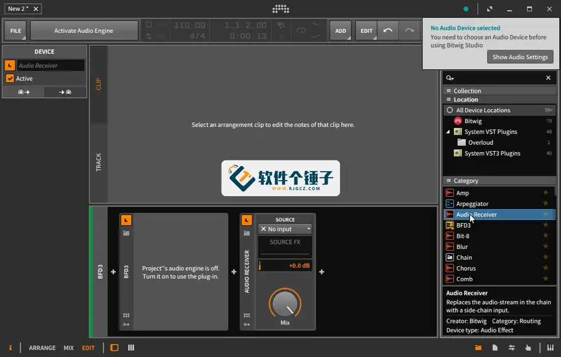This screenshot has width=561, height=357.
Task: Undo the last action with the curved arrow
Action: [x=388, y=31]
